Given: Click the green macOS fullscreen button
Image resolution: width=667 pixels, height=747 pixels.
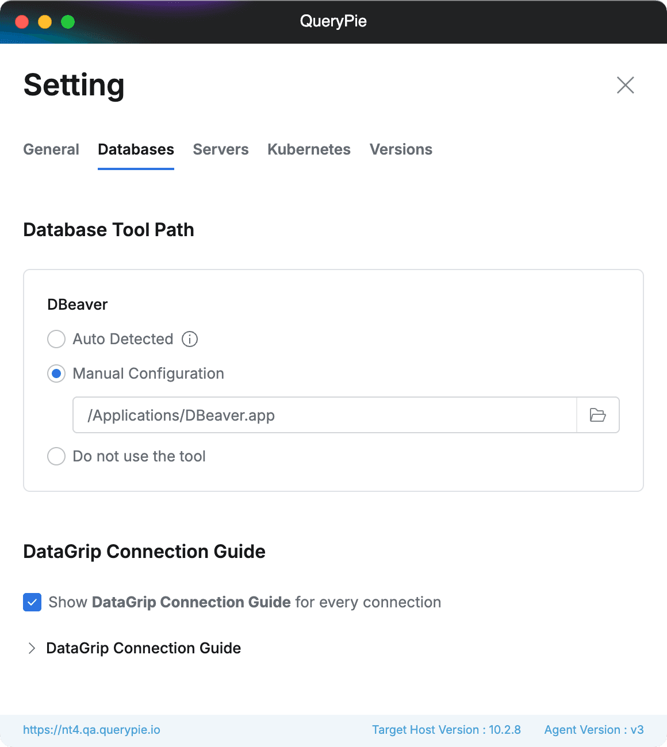Looking at the screenshot, I should (x=68, y=22).
